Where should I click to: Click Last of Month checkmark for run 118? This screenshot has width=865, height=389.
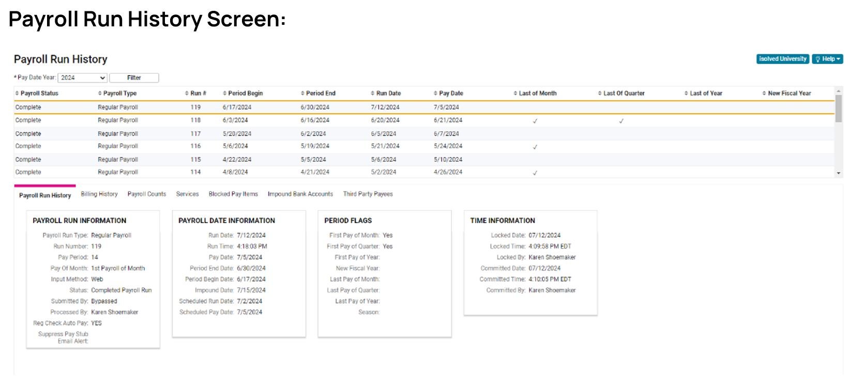click(x=535, y=121)
